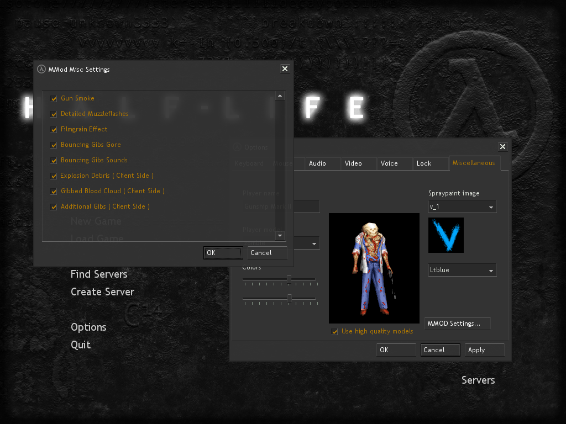566x424 pixels.
Task: Select Find Servers from main menu
Action: [99, 274]
